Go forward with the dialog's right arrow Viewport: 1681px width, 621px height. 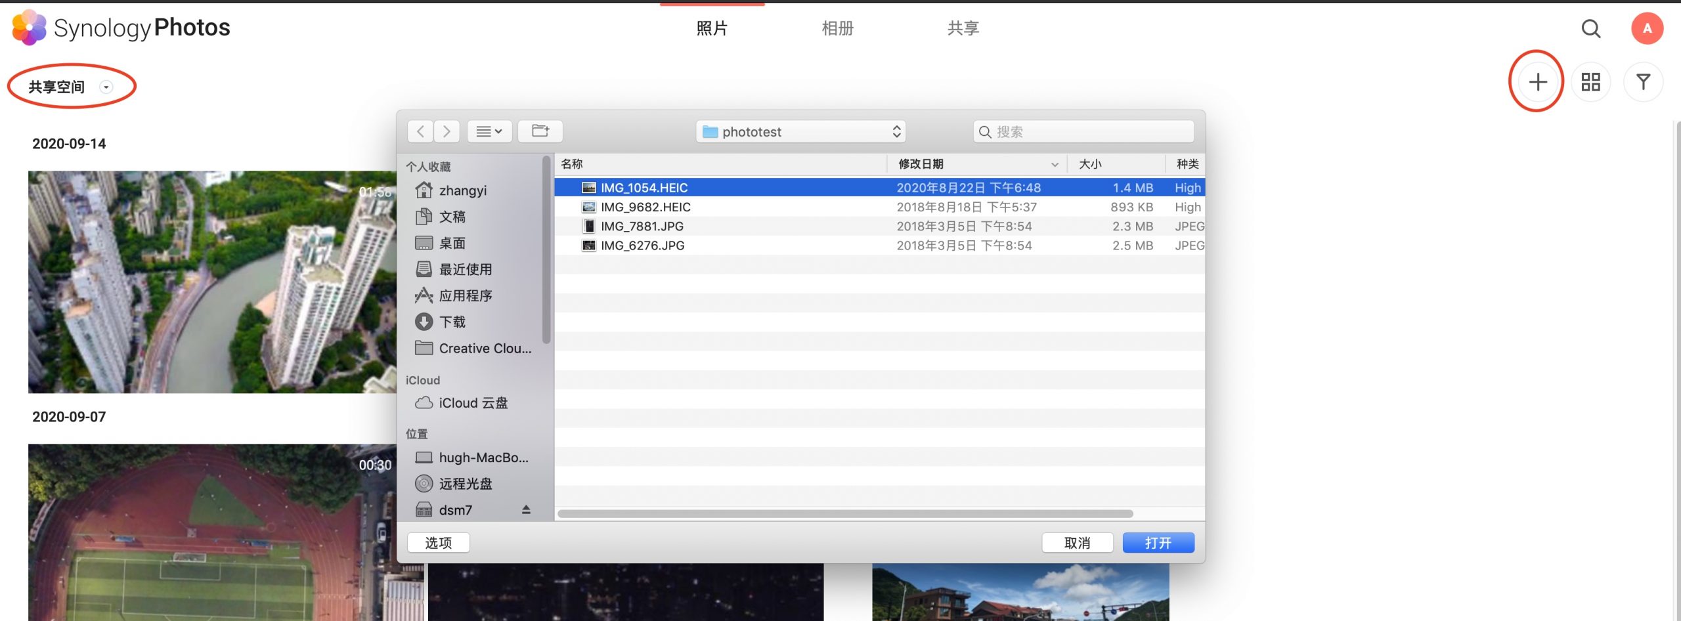click(x=447, y=131)
